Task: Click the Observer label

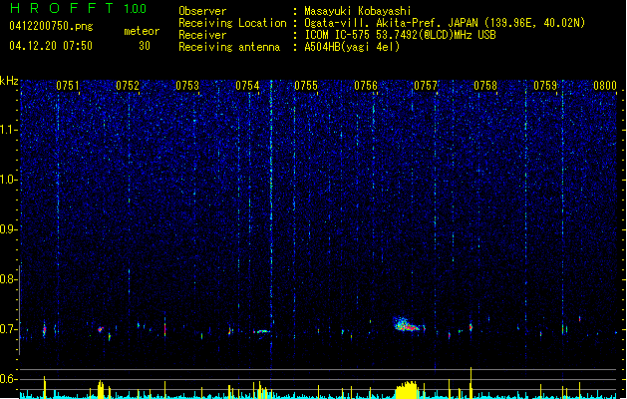Action: pyautogui.click(x=202, y=11)
